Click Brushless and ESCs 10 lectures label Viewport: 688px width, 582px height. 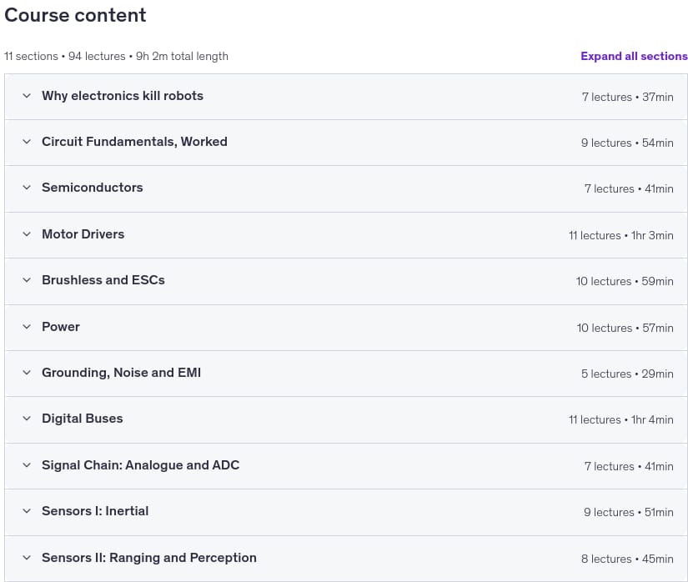(603, 281)
